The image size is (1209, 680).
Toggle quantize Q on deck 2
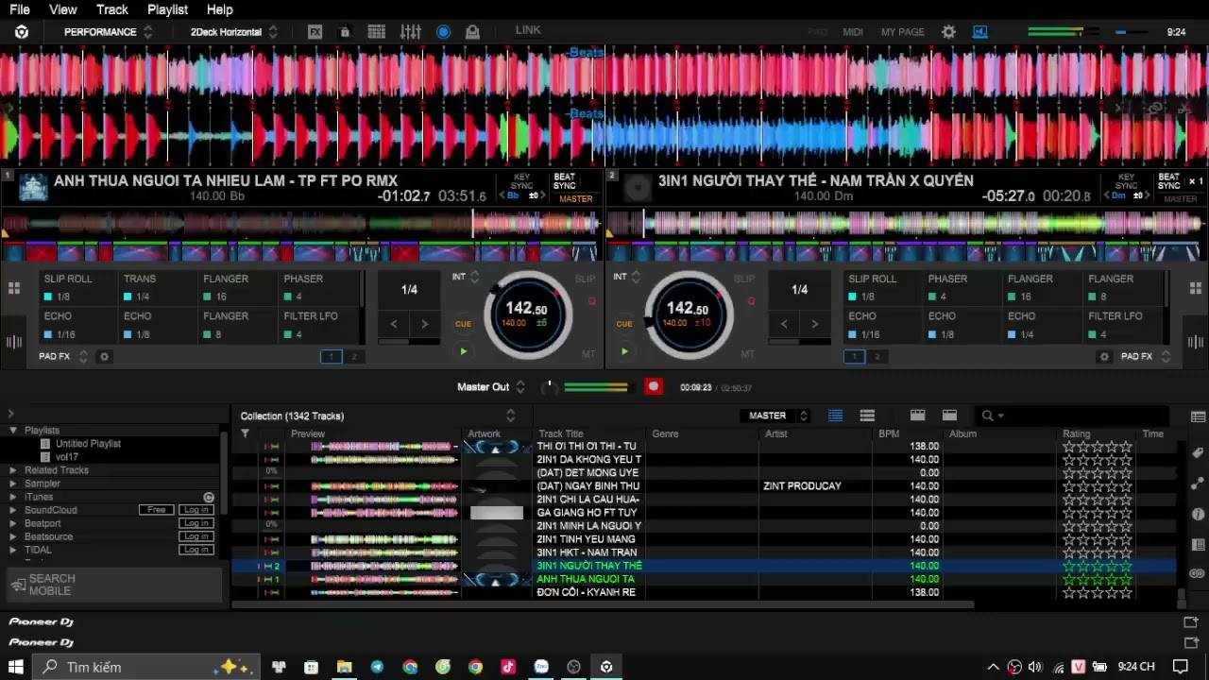pos(754,301)
